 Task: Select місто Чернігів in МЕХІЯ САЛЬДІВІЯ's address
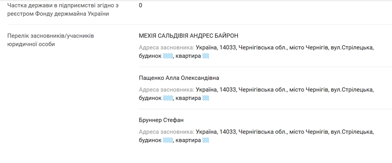coord(309,47)
